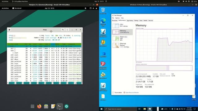This screenshot has width=198, height=111.
Task: Switch to the Services tab
Action: (151, 21)
